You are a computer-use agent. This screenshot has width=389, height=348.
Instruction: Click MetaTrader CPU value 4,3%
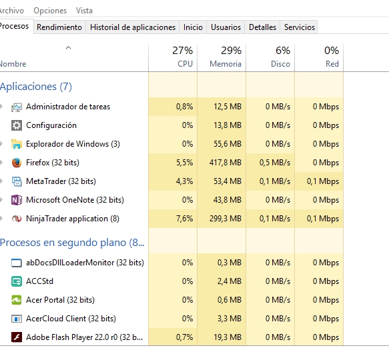(184, 181)
